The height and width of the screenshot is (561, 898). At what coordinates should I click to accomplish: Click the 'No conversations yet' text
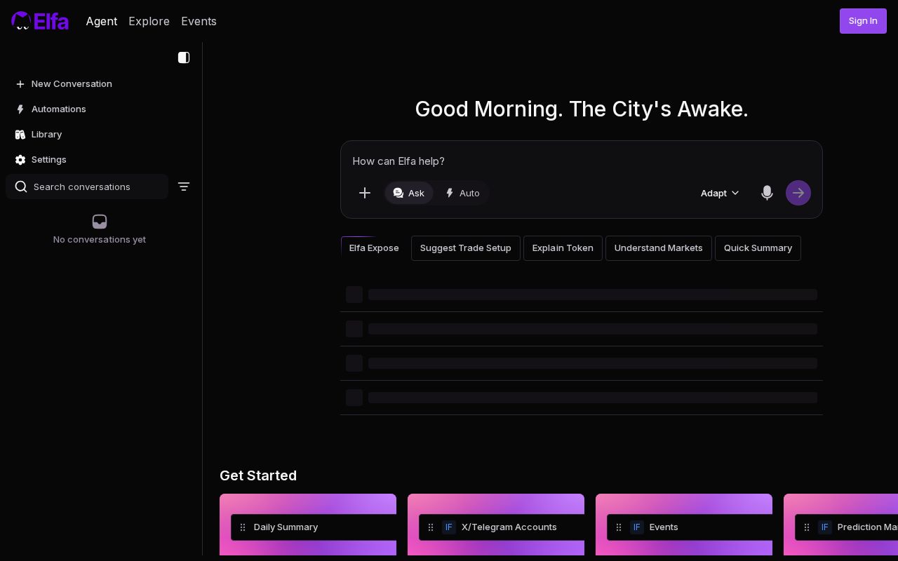tap(100, 240)
